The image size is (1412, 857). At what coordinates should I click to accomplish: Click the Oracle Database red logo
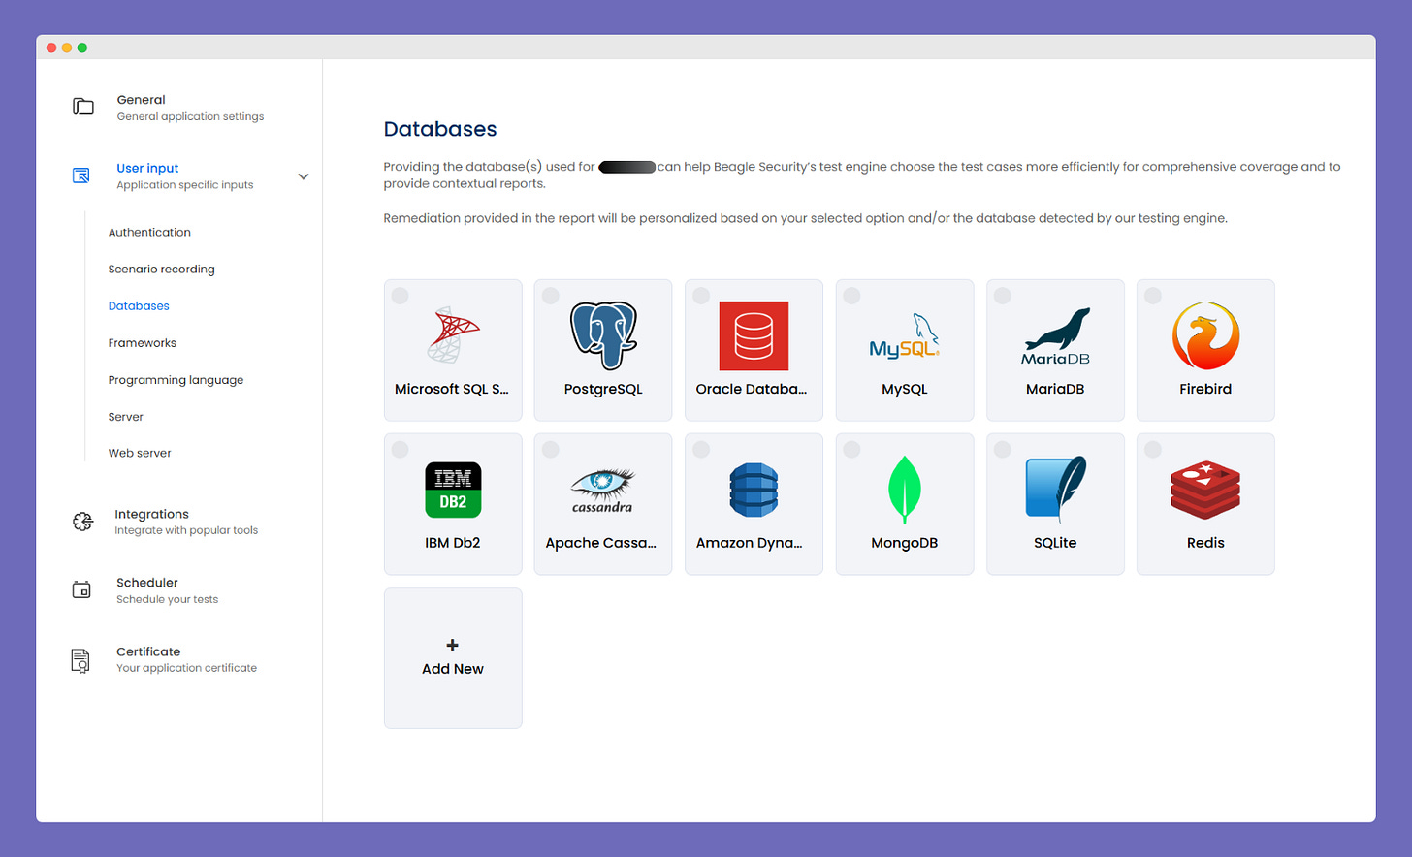(x=754, y=335)
